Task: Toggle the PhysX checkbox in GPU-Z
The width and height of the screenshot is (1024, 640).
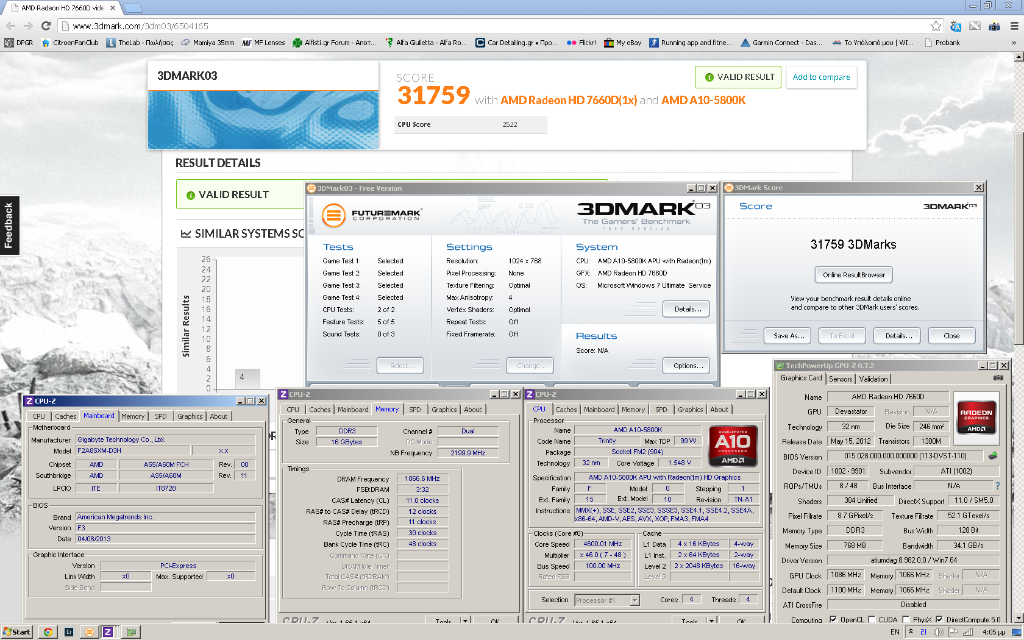Action: click(906, 619)
